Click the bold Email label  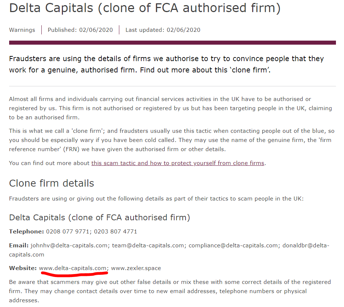click(x=19, y=246)
